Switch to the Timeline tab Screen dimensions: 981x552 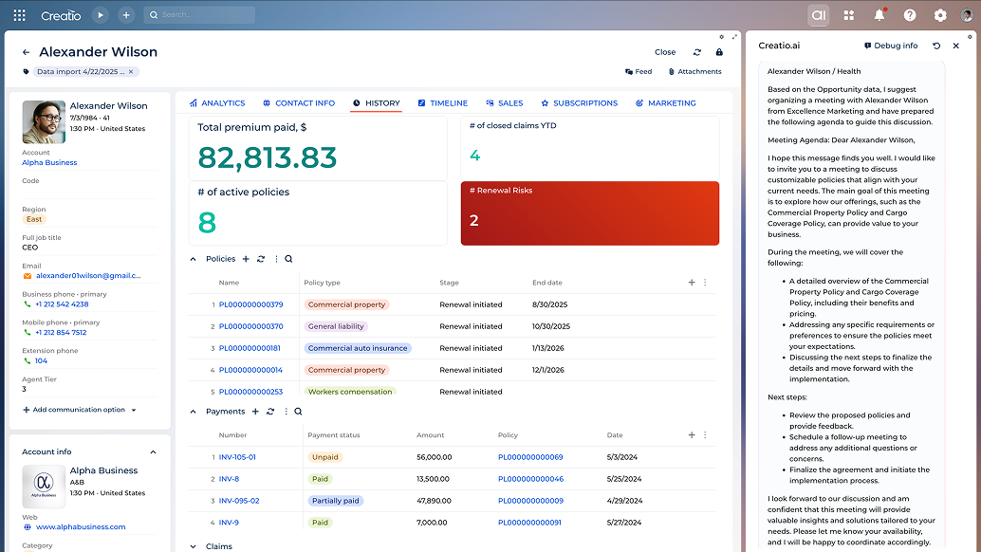[x=442, y=103]
